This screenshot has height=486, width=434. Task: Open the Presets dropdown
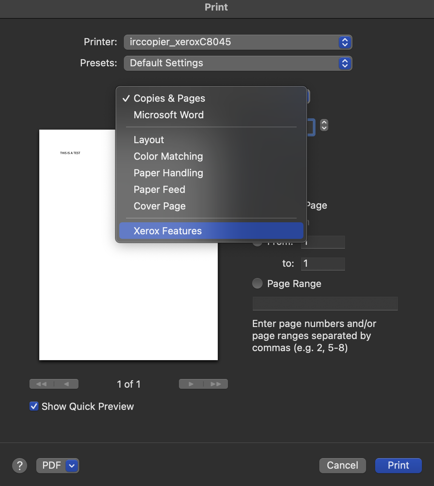pos(238,63)
